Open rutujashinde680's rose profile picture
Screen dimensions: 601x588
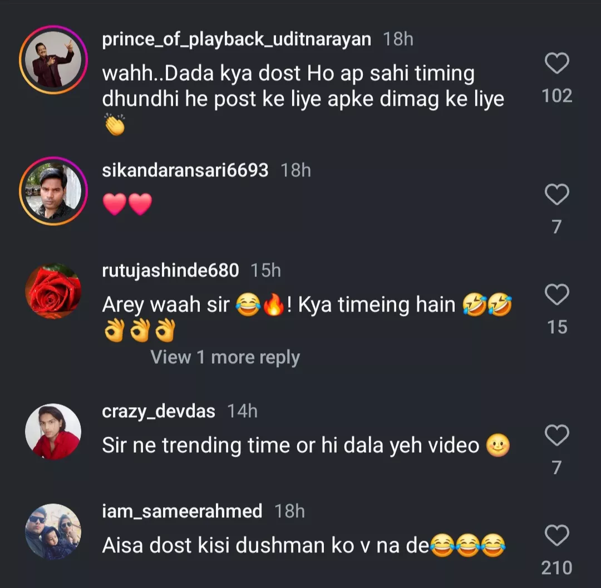(53, 291)
